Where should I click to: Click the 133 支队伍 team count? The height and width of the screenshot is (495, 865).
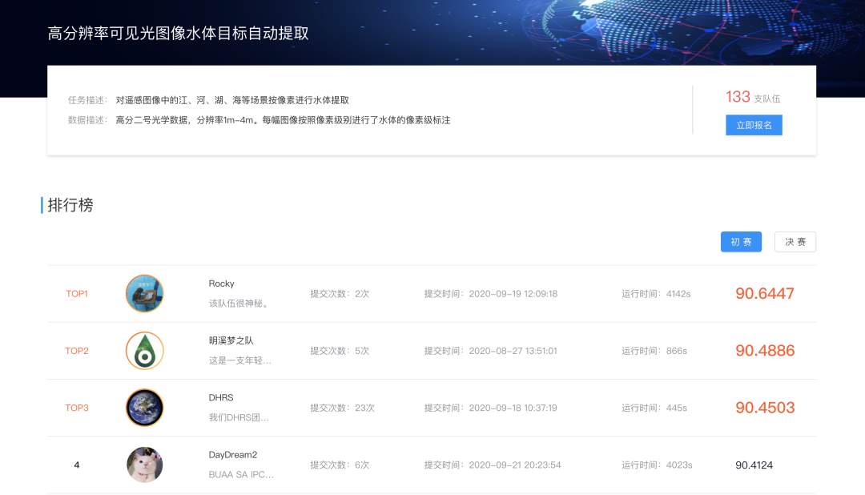pos(752,98)
